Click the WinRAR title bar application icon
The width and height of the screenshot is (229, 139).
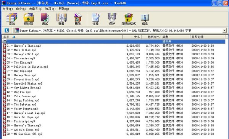click(3, 3)
